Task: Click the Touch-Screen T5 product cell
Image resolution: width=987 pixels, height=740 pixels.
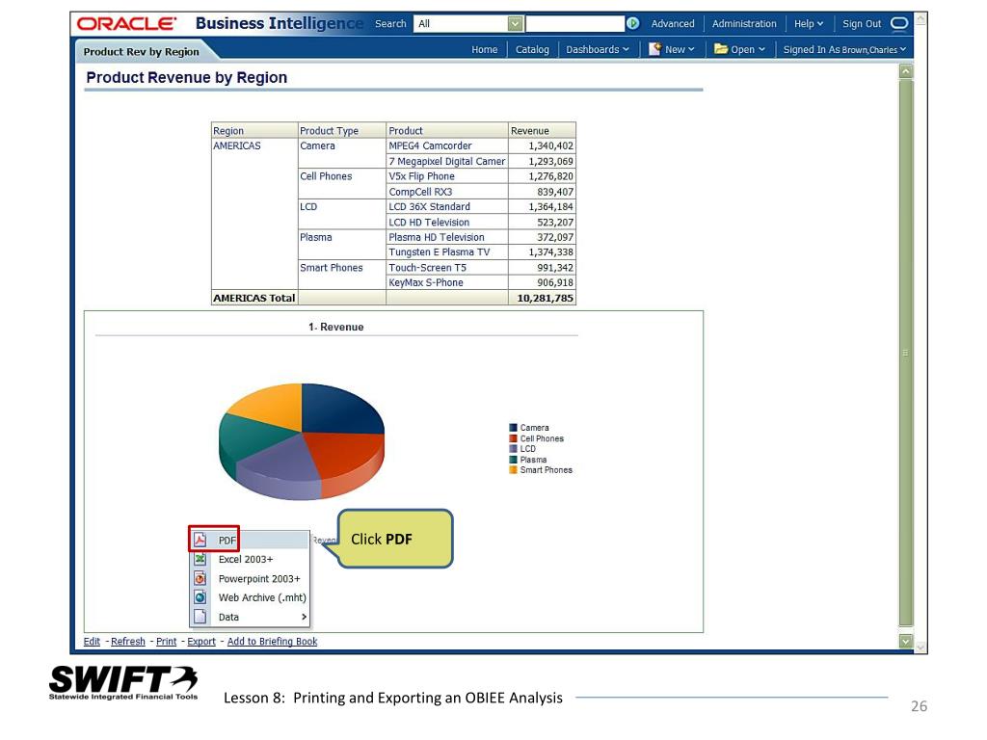Action: click(446, 268)
